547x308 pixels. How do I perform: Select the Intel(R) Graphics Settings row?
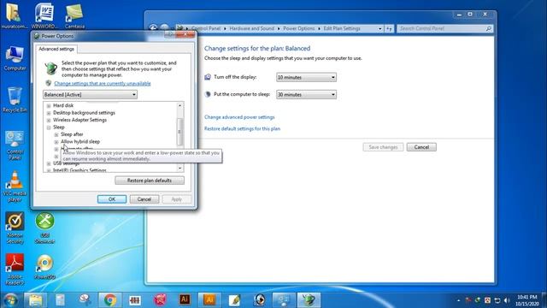pyautogui.click(x=79, y=170)
